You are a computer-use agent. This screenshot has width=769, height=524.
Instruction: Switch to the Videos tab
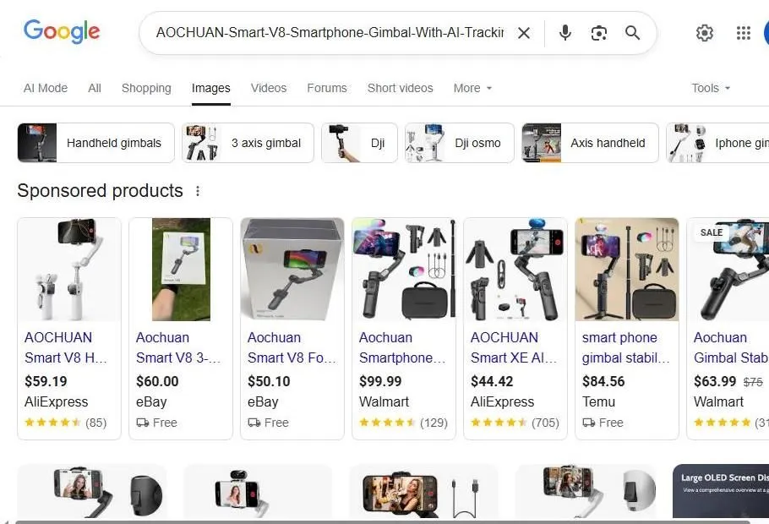[x=268, y=88]
